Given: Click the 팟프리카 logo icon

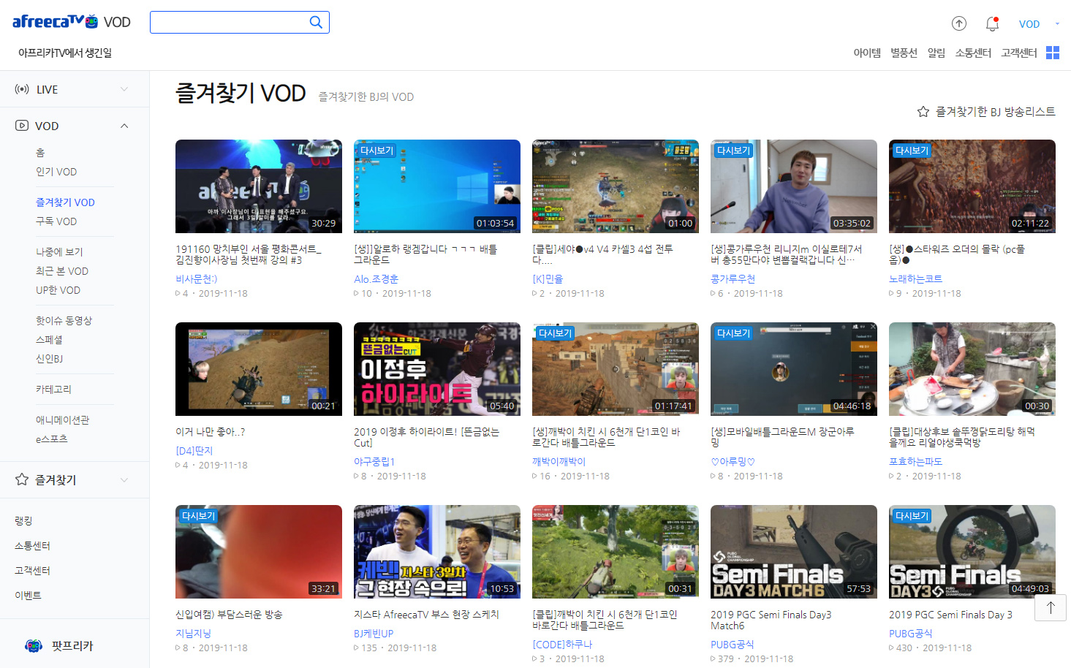Looking at the screenshot, I should 34,646.
